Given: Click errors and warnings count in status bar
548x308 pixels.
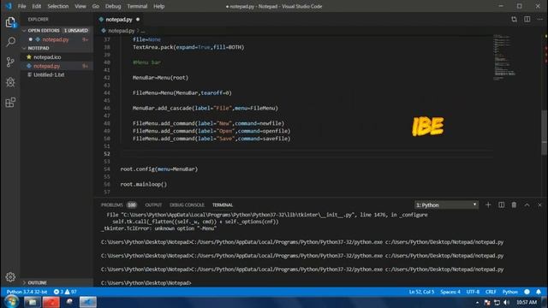Looking at the screenshot, I should coord(65,292).
